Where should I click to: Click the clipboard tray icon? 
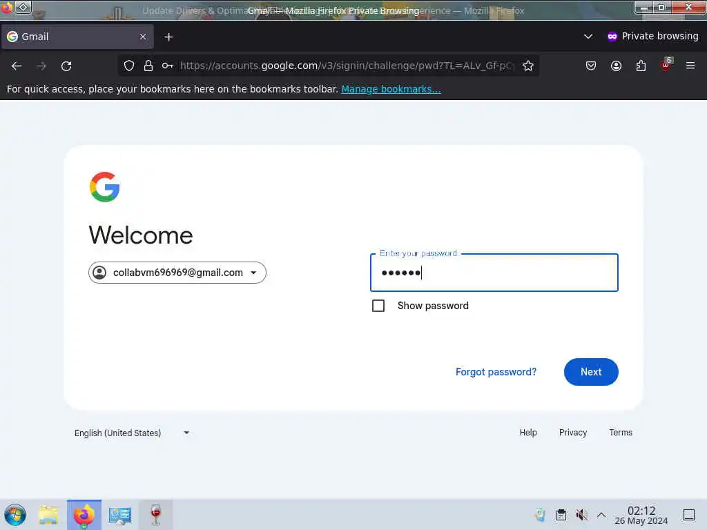point(561,515)
